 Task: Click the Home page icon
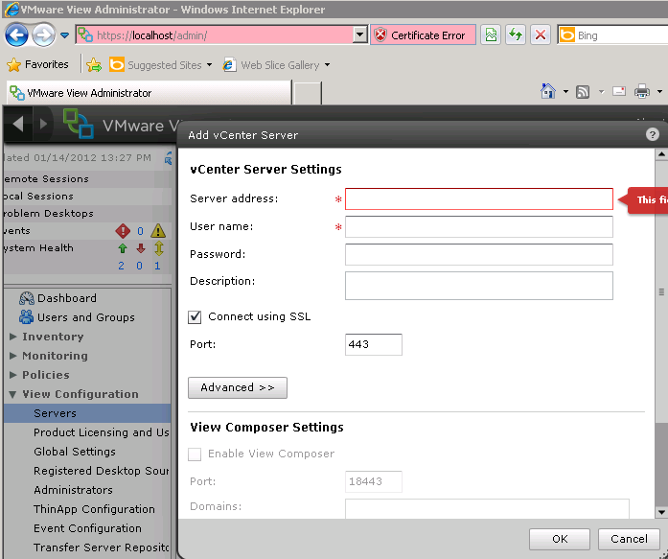[x=548, y=91]
